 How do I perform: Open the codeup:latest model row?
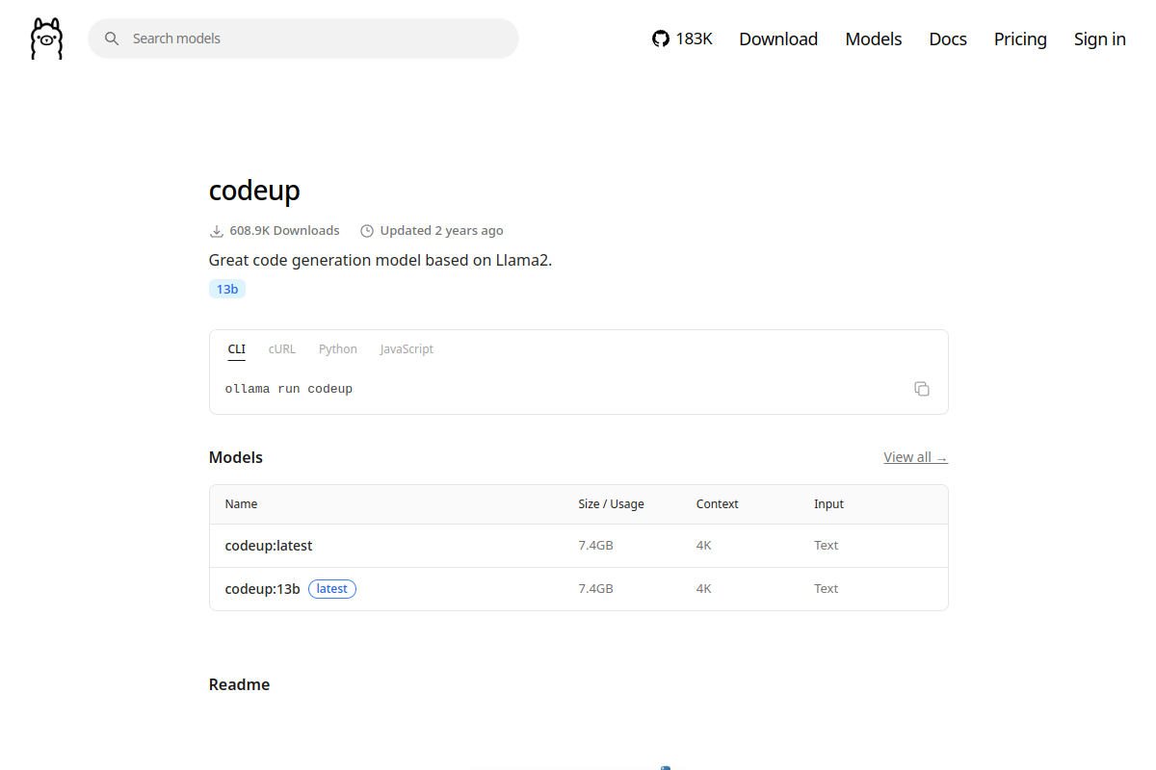[579, 546]
